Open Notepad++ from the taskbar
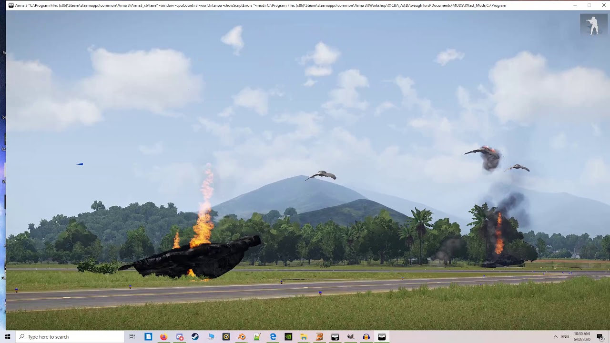 [x=257, y=337]
